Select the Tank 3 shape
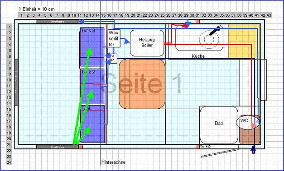284x171 pixels. tap(92, 47)
